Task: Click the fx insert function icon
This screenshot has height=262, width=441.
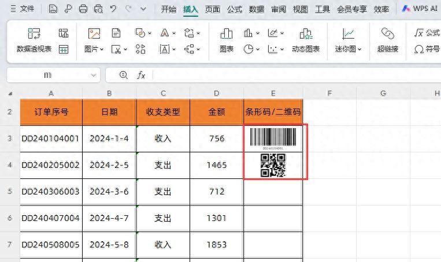Action: (x=141, y=75)
